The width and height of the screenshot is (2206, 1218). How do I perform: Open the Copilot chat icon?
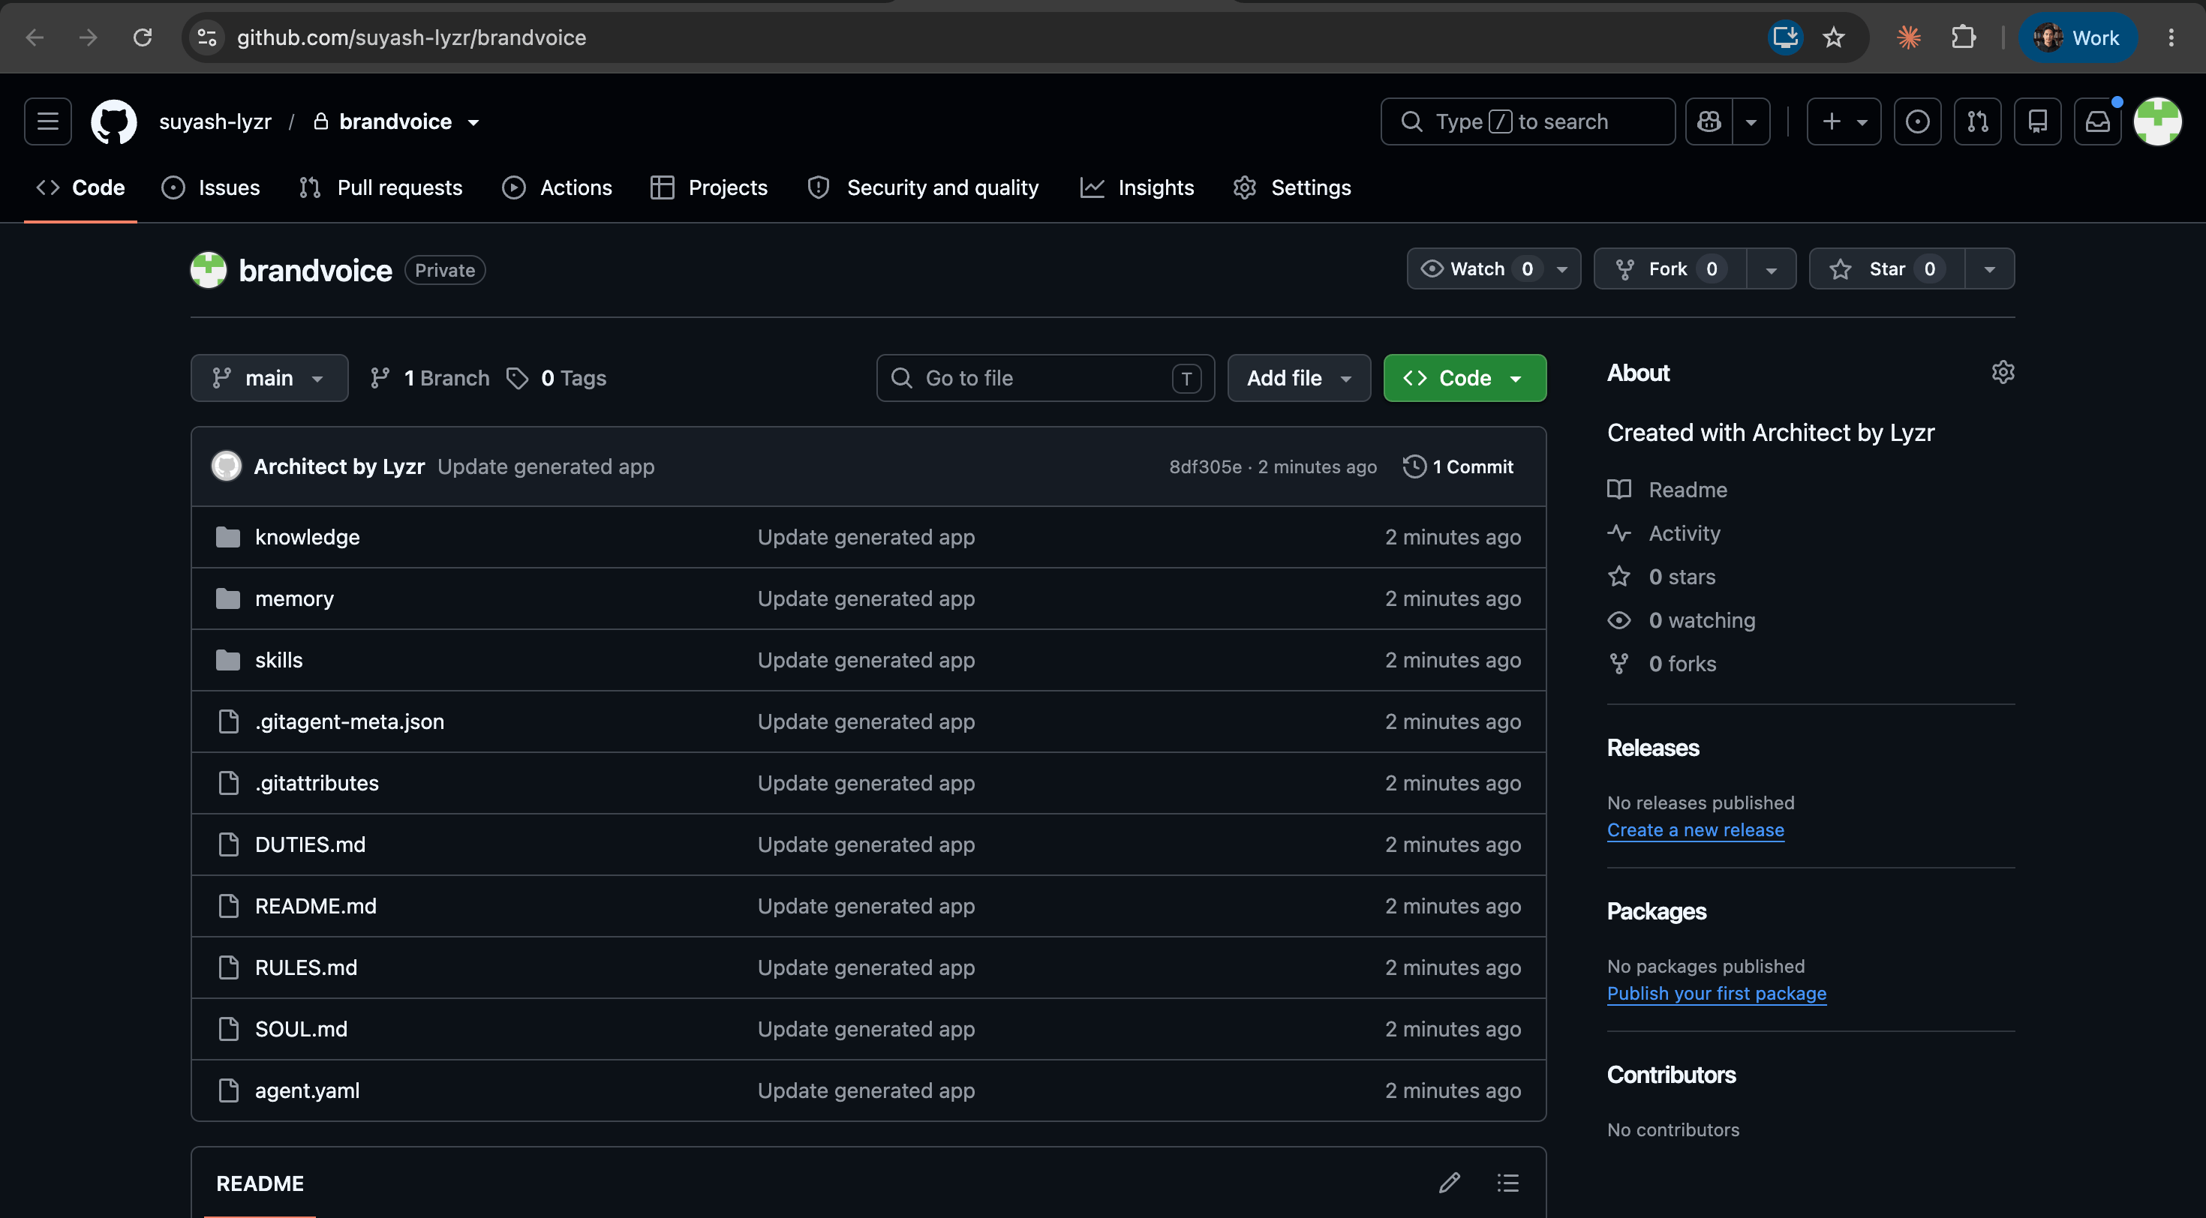1709,121
